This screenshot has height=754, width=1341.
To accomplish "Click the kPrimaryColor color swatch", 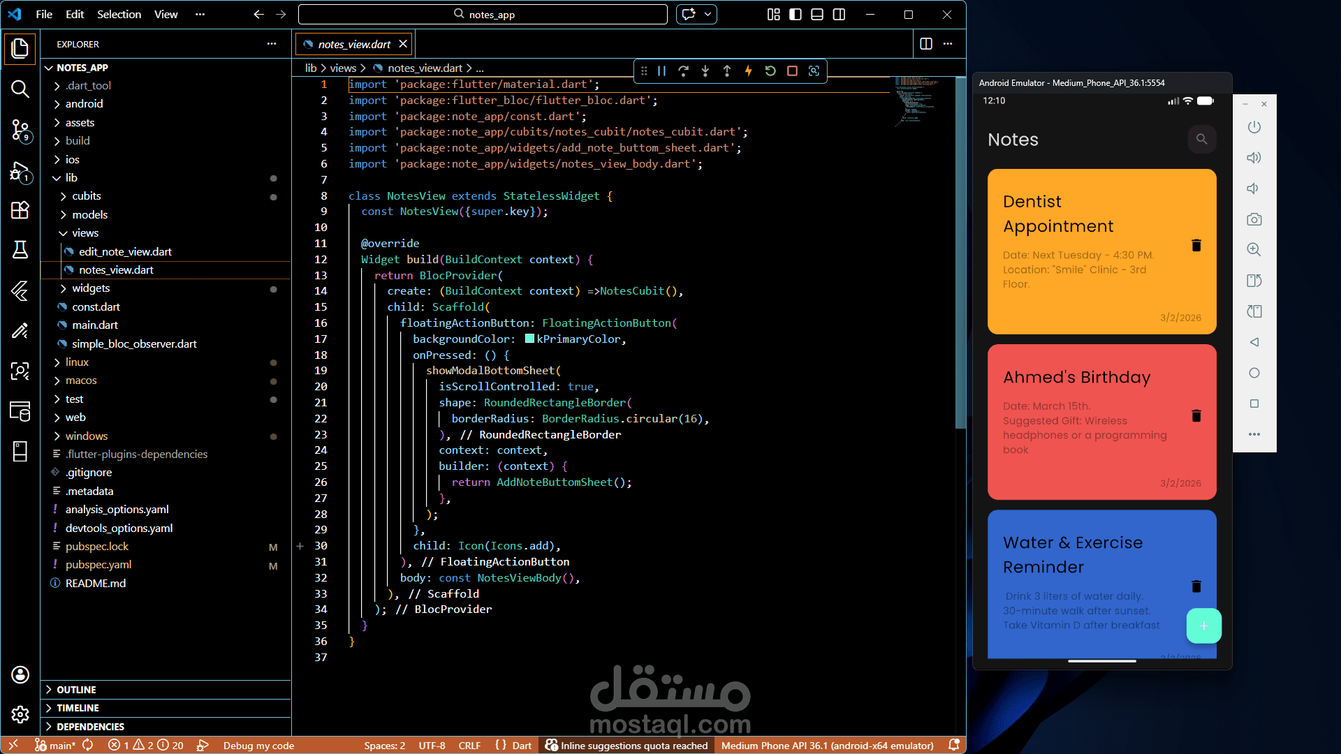I will tap(529, 339).
